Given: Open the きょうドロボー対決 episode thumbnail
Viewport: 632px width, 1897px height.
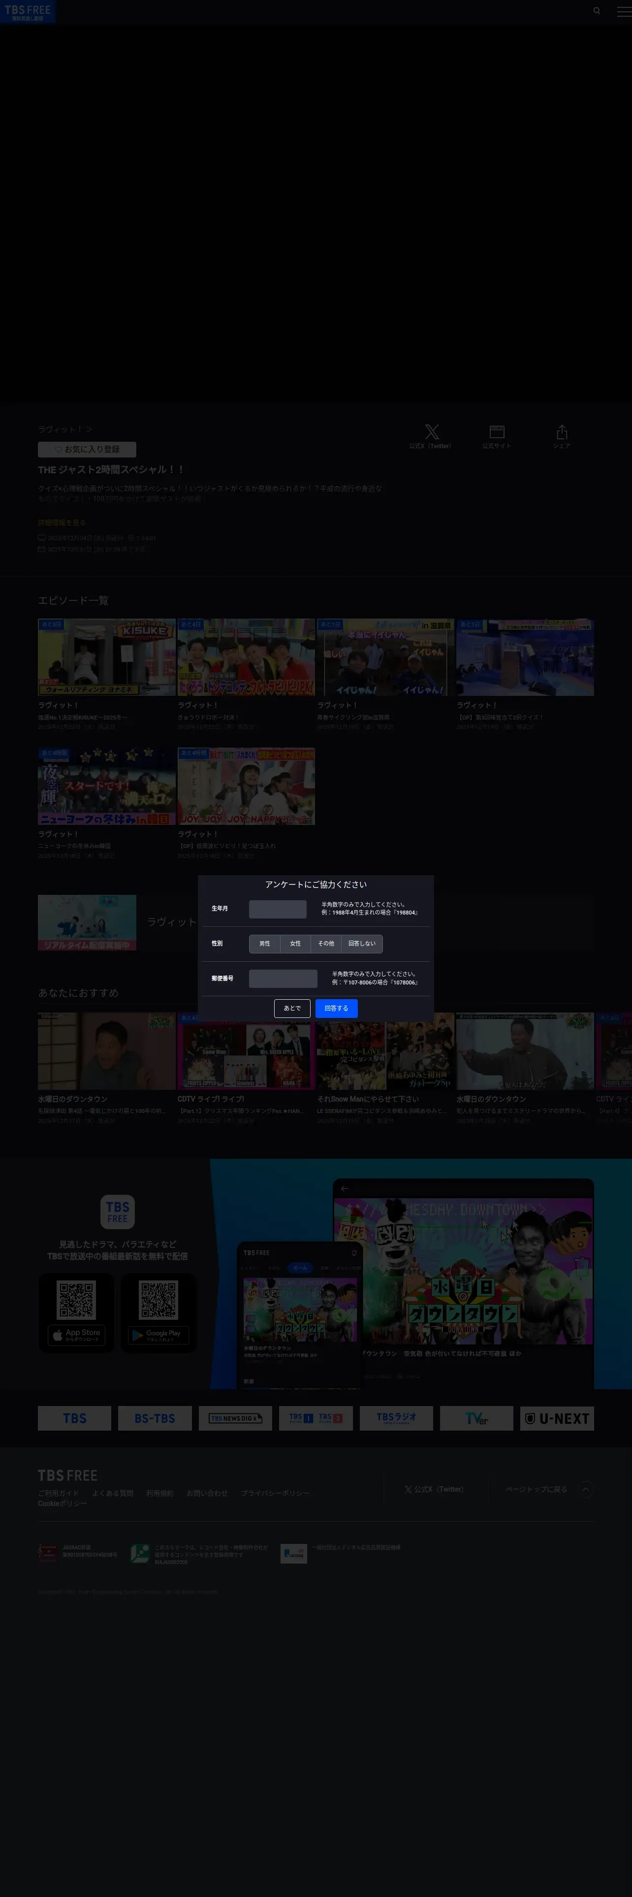Looking at the screenshot, I should click(x=246, y=657).
